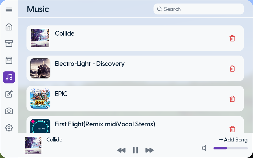Screen dimensions: 253x158
Task: Delete the Collide song with trash icon
Action: tap(232, 38)
